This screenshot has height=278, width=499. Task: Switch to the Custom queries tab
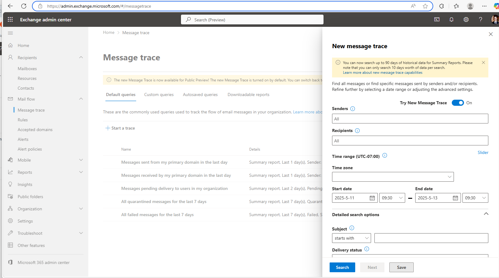point(159,95)
